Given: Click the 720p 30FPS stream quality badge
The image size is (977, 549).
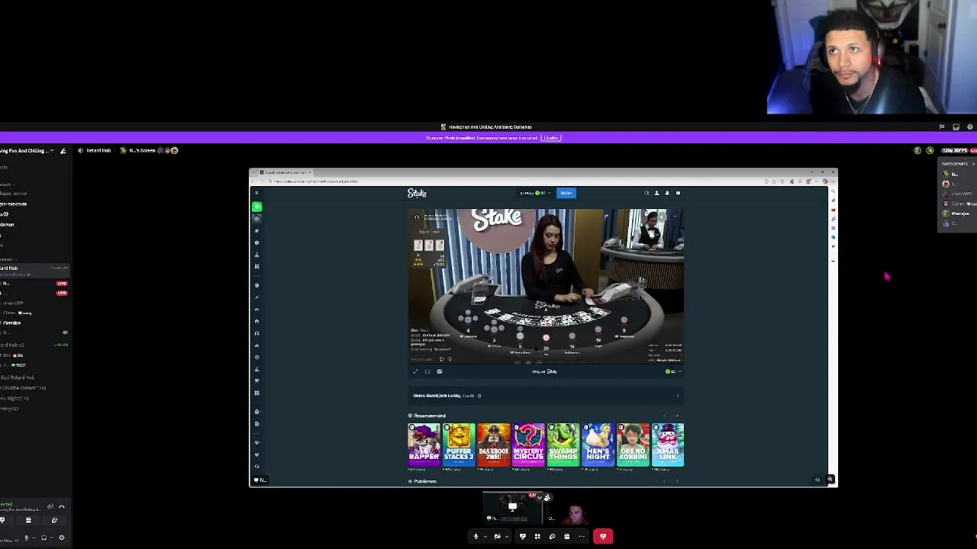Looking at the screenshot, I should click(954, 150).
